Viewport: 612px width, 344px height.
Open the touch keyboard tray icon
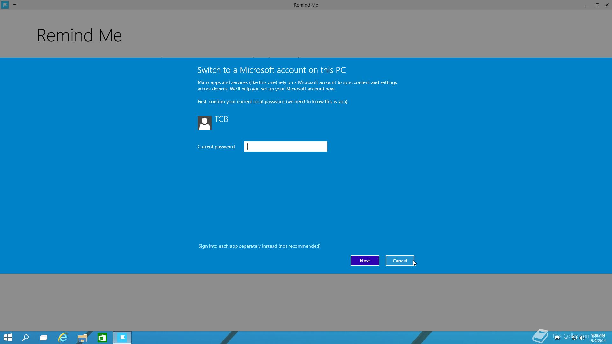(557, 338)
